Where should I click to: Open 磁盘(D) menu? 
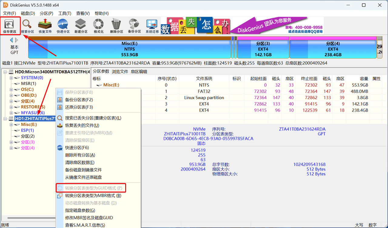pyautogui.click(x=28, y=13)
